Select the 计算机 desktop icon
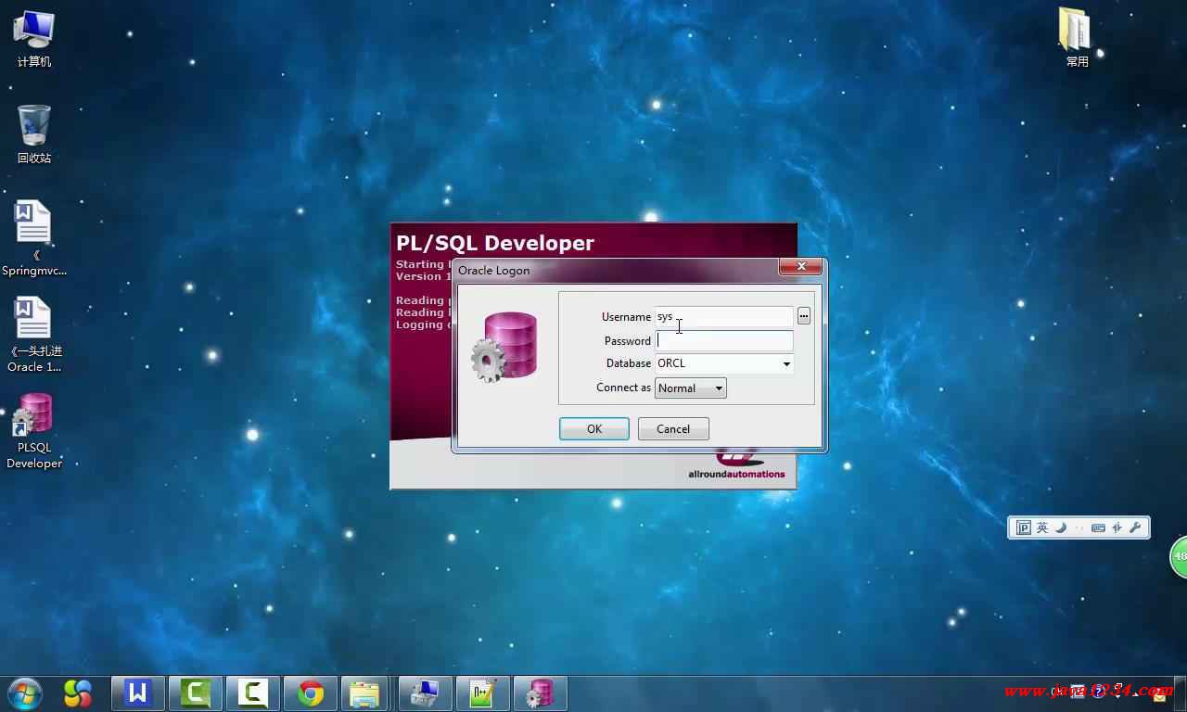The height and width of the screenshot is (712, 1187). 33,39
